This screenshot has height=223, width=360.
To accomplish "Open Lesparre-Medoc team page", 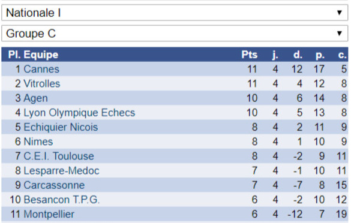I will [62, 171].
